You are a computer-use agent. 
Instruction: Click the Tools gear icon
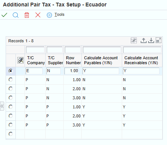(49, 15)
